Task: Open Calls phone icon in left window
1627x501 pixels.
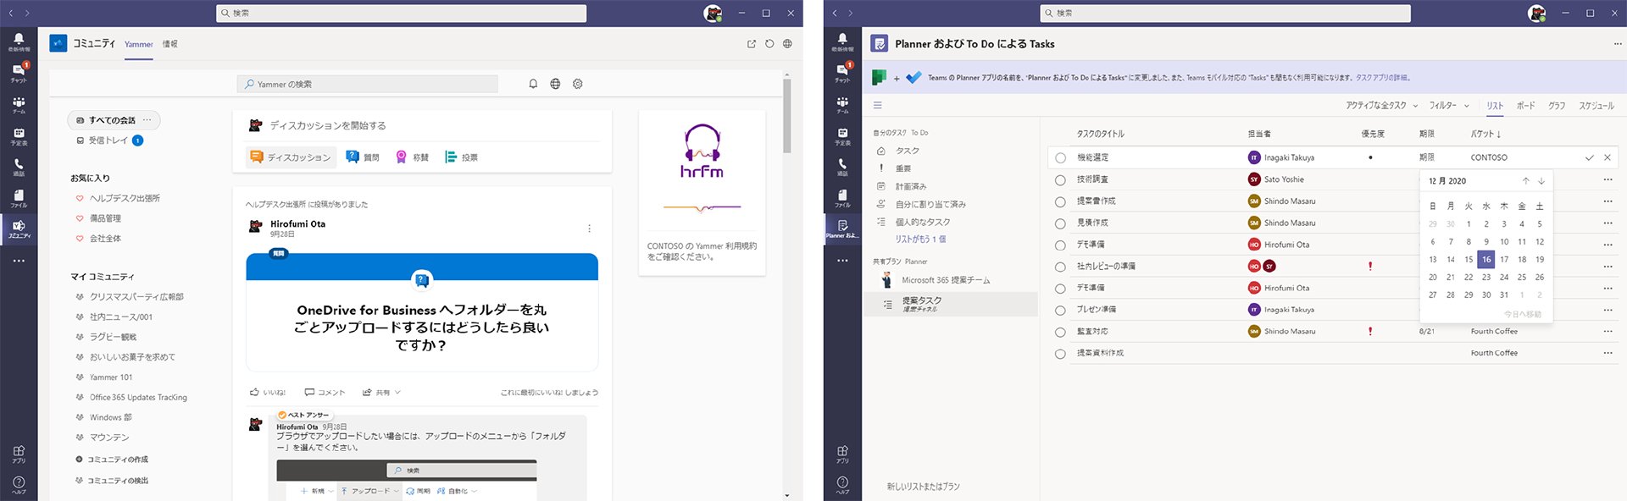Action: [19, 167]
